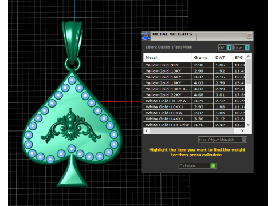
Task: Select the White Gold:10KW row
Action: (x=194, y=113)
